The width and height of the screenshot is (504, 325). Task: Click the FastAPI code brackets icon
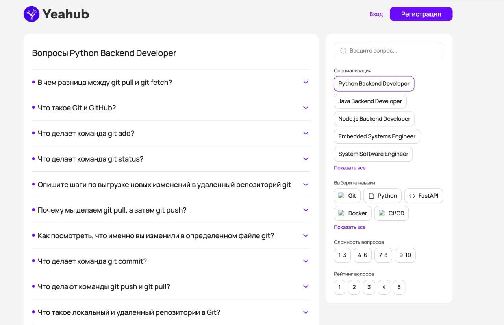(412, 196)
